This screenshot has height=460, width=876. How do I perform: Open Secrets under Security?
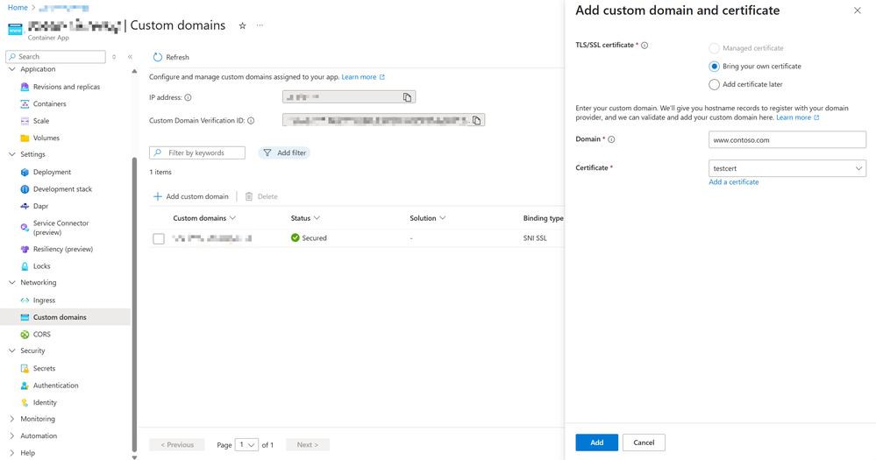[x=44, y=369]
